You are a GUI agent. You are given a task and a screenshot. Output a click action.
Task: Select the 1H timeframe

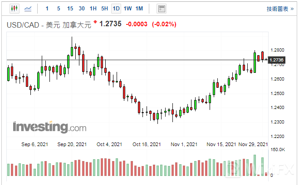click(93, 9)
